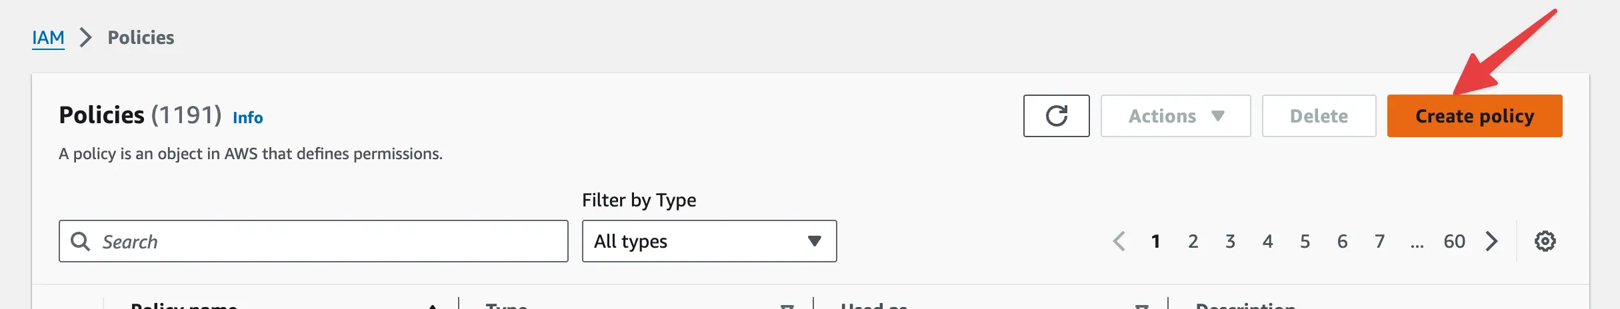The height and width of the screenshot is (309, 1620).
Task: Focus the policy Search field
Action: pyautogui.click(x=313, y=241)
